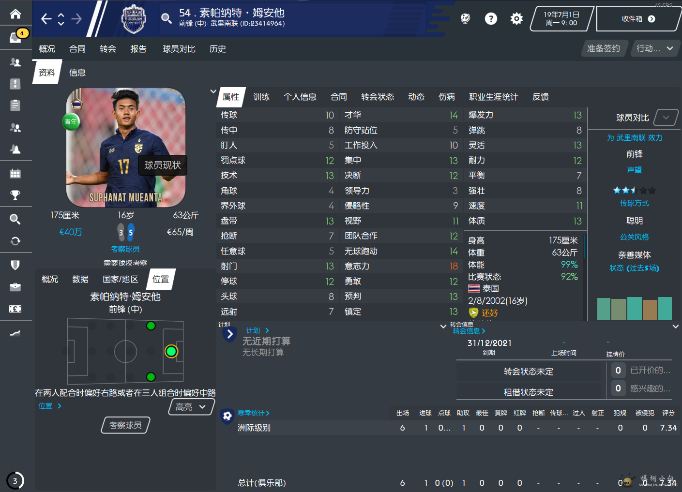Expand the 行动 actions dropdown

(654, 48)
